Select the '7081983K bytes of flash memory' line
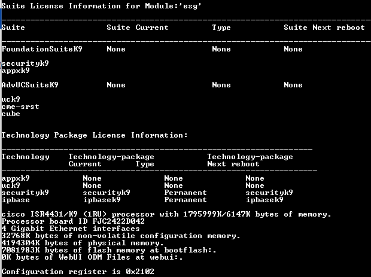Image resolution: width=371 pixels, height=277 pixels. point(109,250)
